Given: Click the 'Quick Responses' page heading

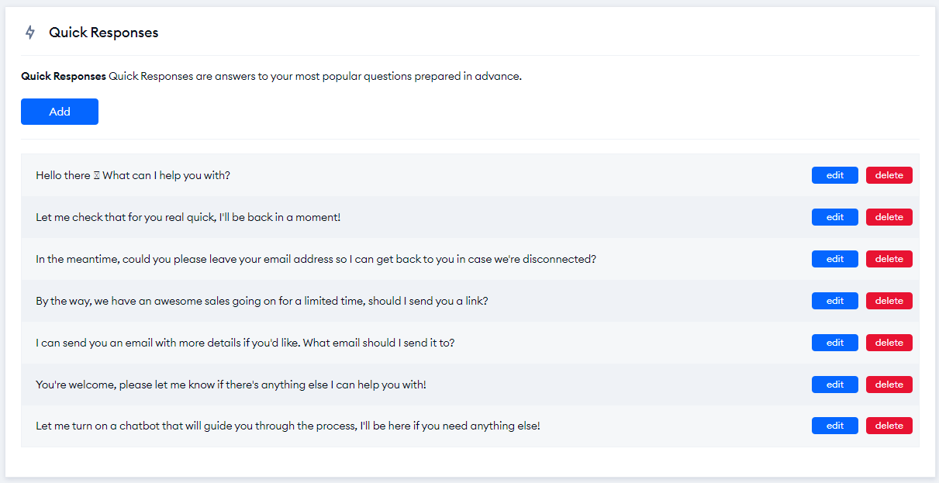Looking at the screenshot, I should point(103,33).
